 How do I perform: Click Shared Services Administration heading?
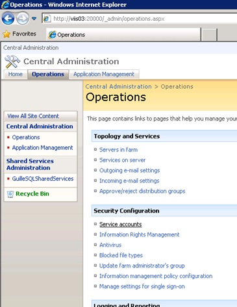click(x=30, y=165)
